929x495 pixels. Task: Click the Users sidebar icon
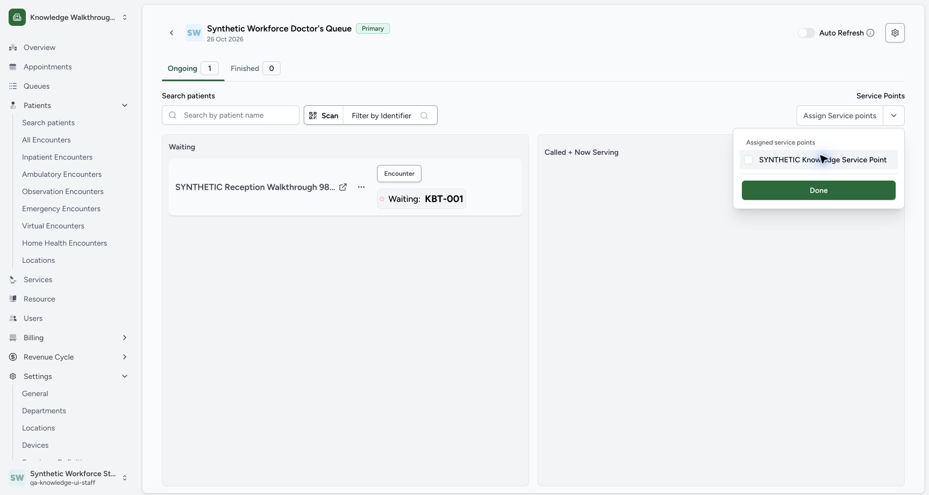[13, 318]
